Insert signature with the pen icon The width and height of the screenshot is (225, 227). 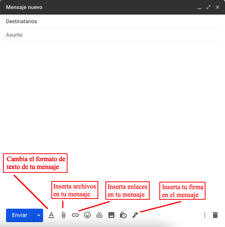click(135, 215)
